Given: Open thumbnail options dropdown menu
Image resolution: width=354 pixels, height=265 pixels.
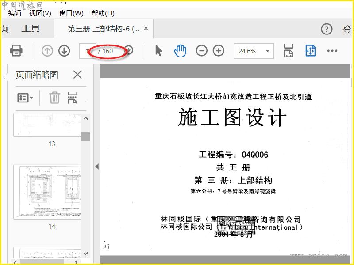Looking at the screenshot, I should [x=25, y=98].
